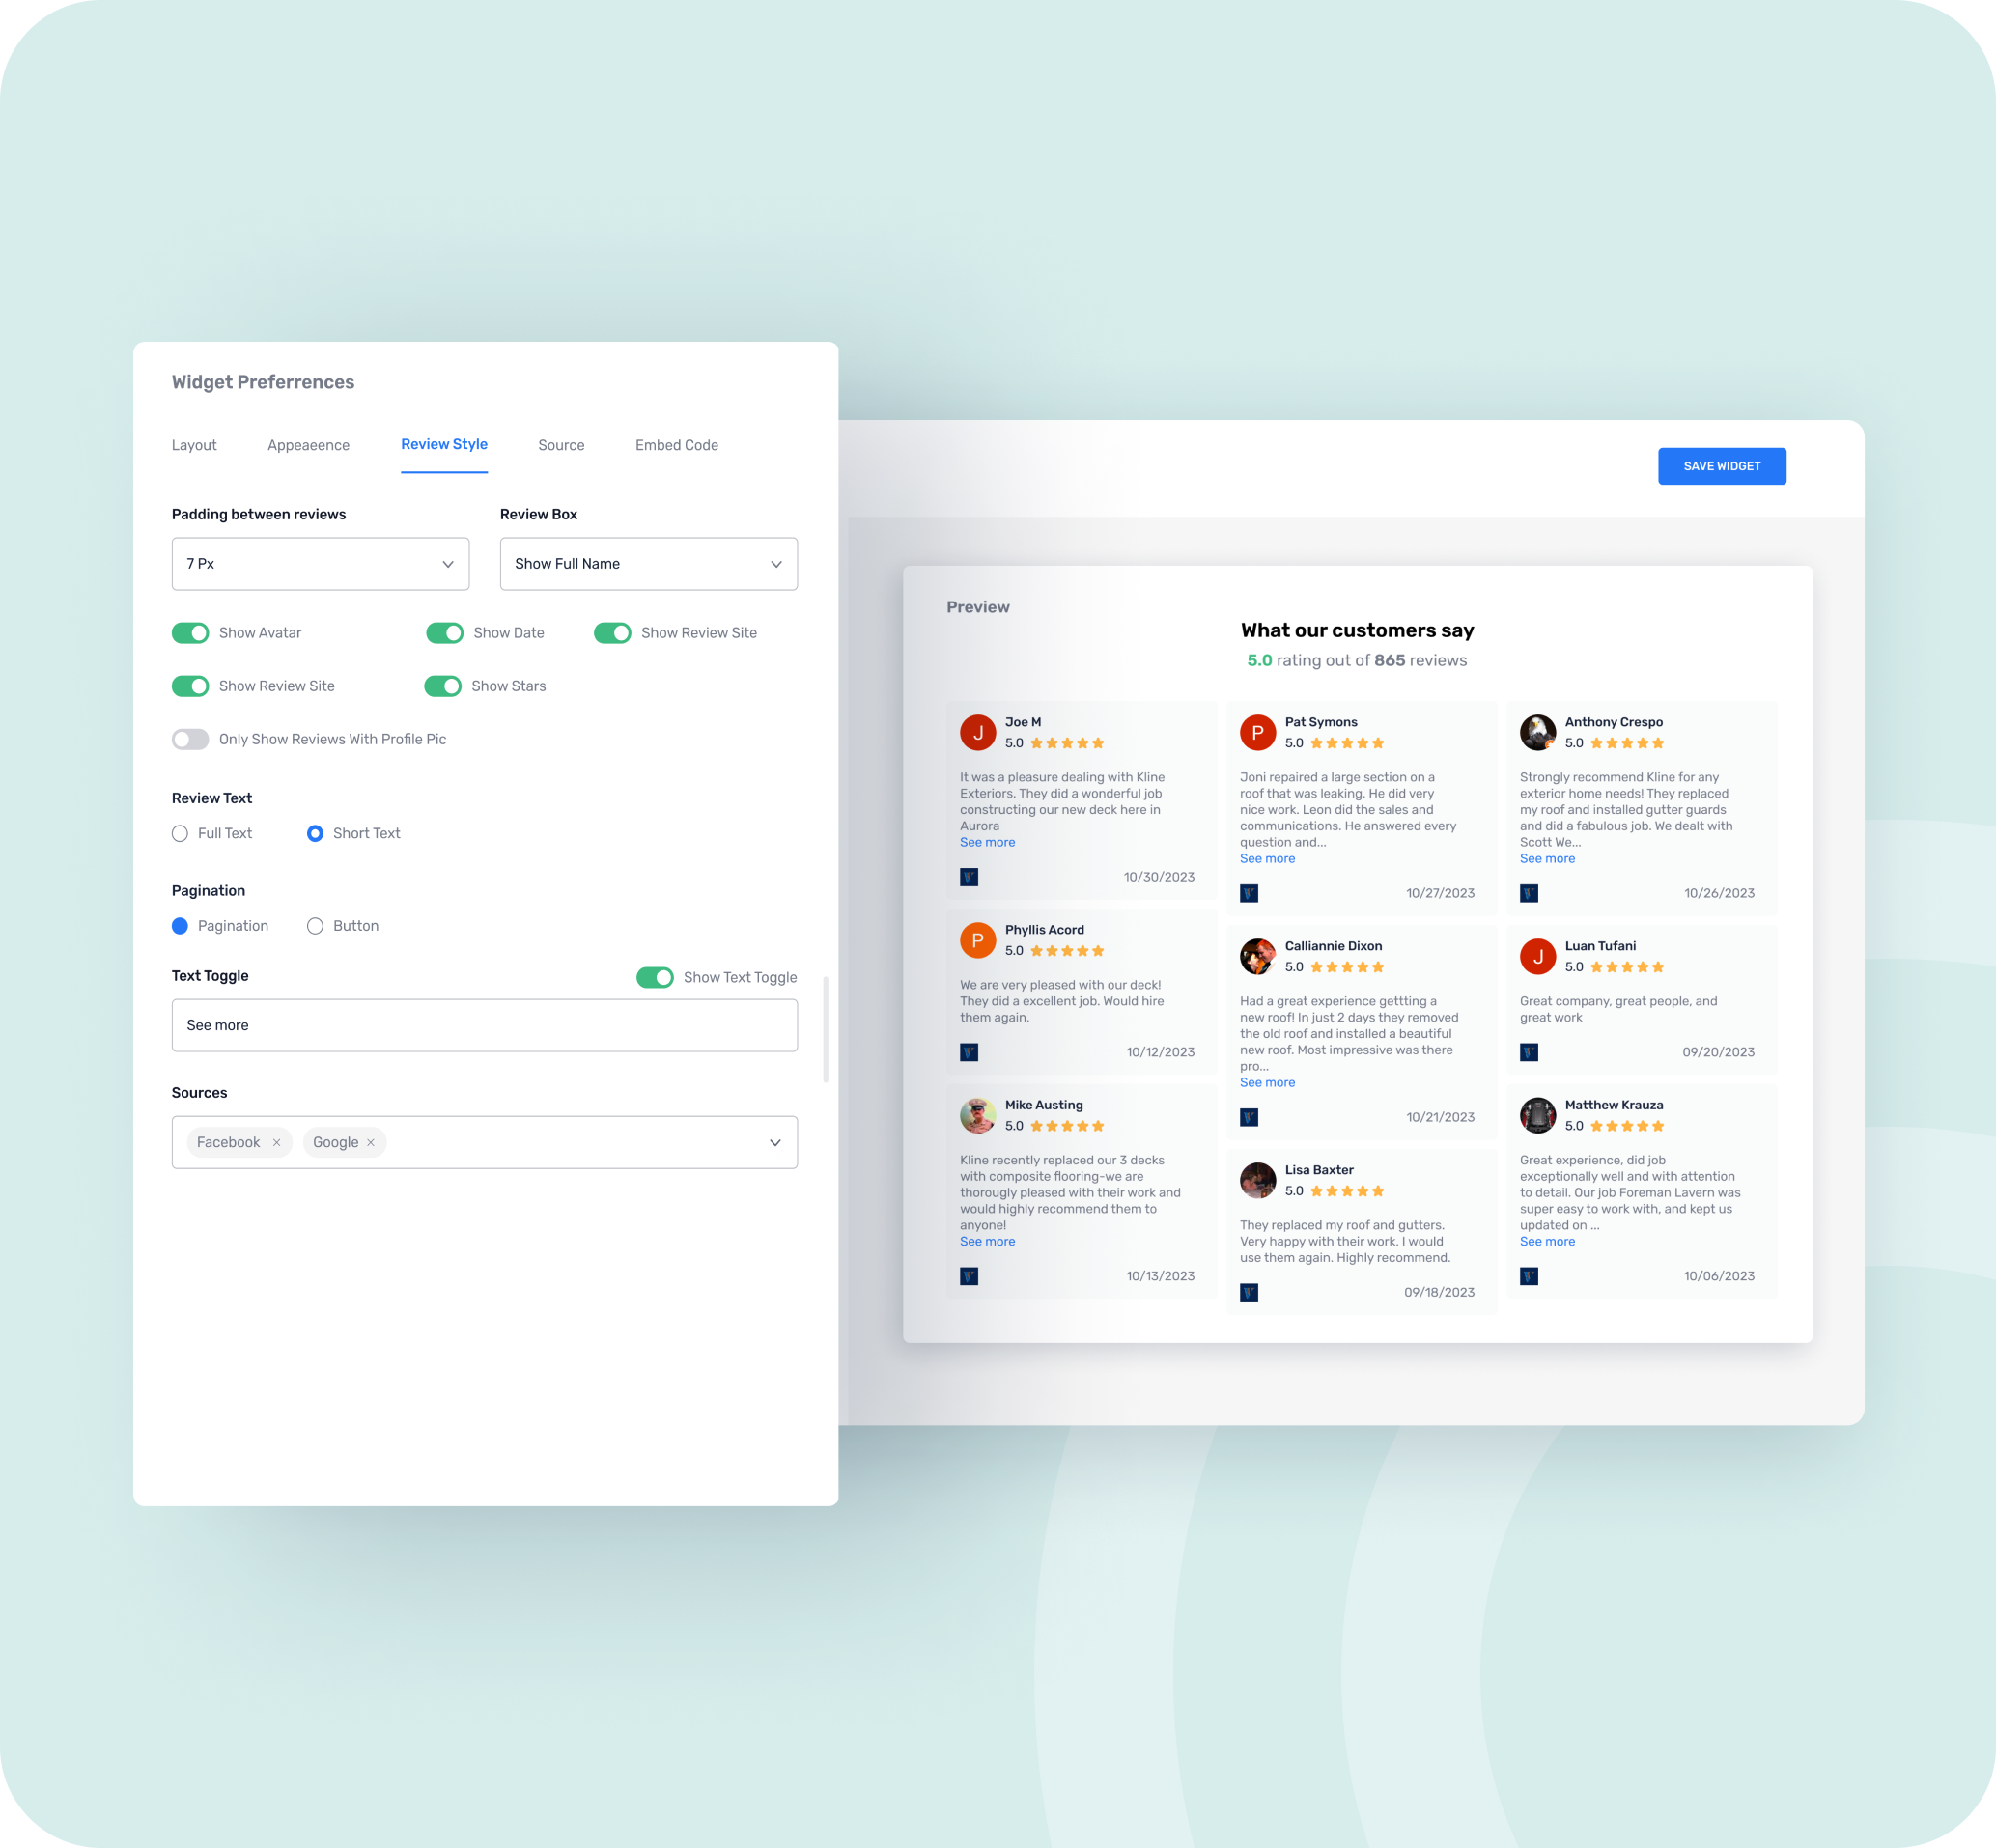Click the Source tab
Viewport: 1996px width, 1848px height.
560,443
